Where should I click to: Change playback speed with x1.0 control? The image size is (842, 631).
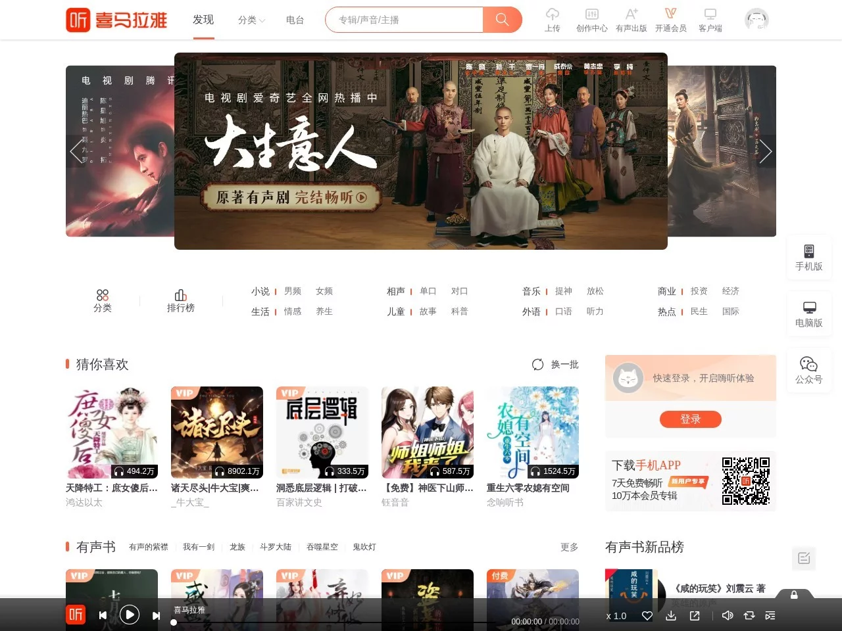pos(616,615)
